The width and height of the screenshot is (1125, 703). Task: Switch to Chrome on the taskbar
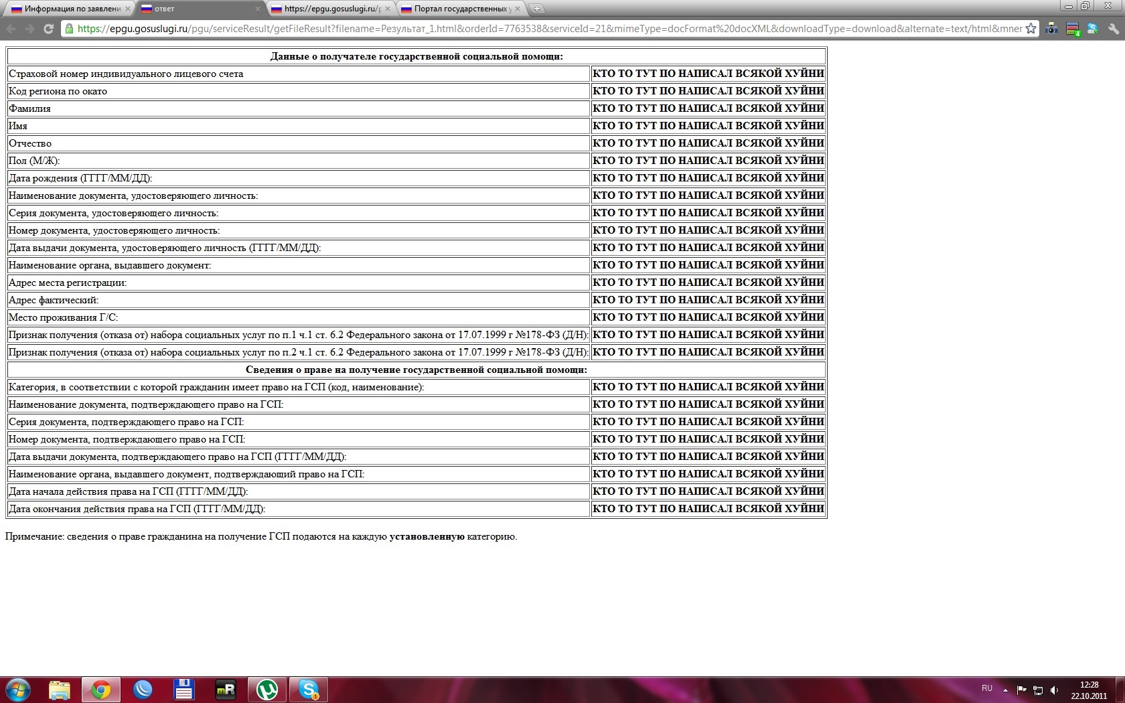coord(101,690)
